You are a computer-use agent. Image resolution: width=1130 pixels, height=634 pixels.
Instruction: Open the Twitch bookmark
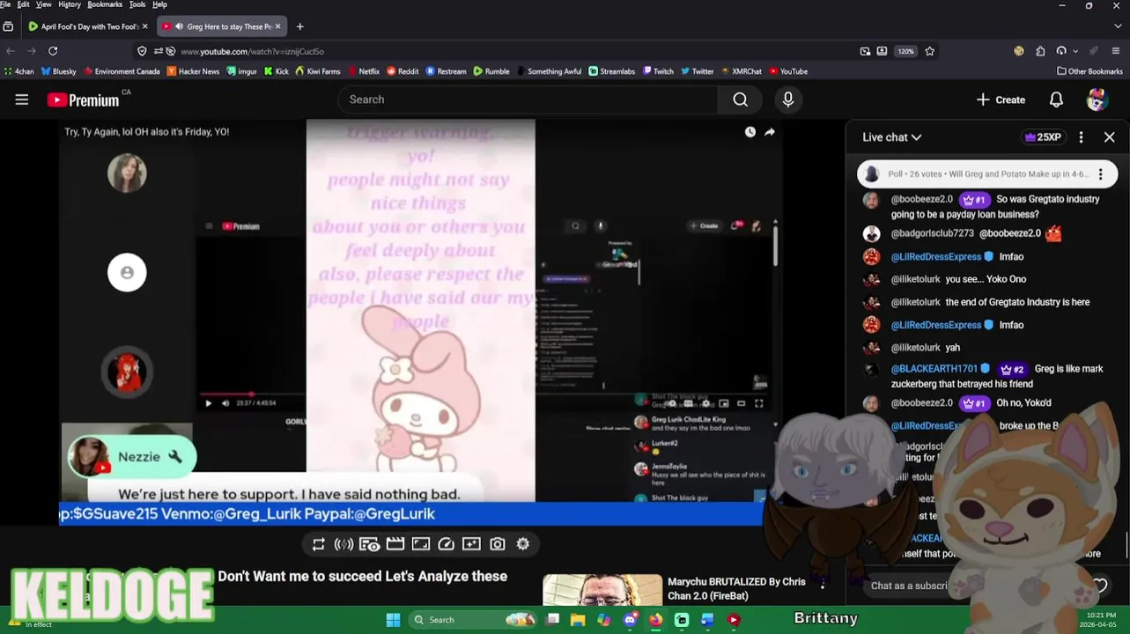[x=658, y=71]
